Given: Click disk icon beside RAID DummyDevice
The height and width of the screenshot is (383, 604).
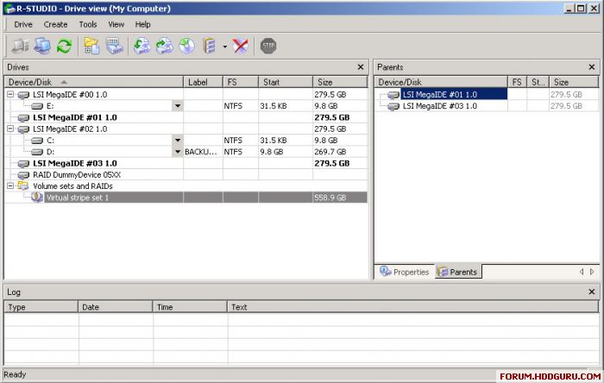Looking at the screenshot, I should 23,175.
